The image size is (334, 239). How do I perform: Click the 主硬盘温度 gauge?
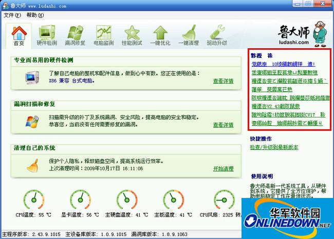[x=127, y=200]
